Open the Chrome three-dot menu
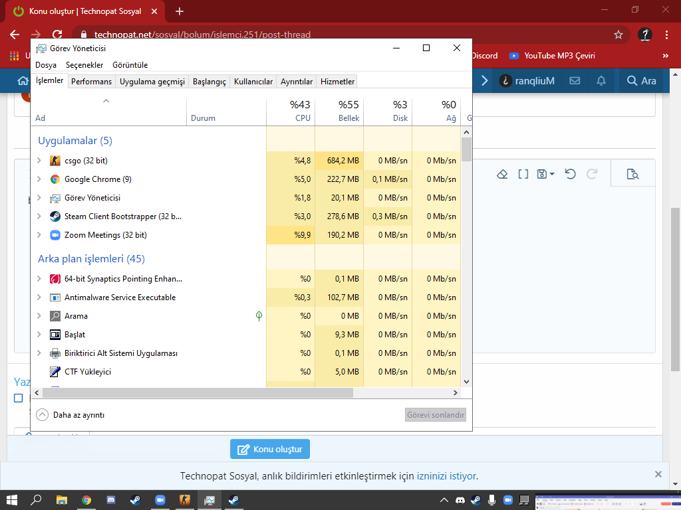 (x=666, y=35)
